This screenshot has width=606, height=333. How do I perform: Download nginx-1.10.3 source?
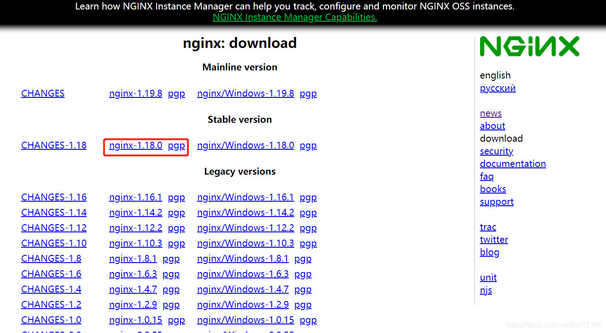pyautogui.click(x=135, y=243)
